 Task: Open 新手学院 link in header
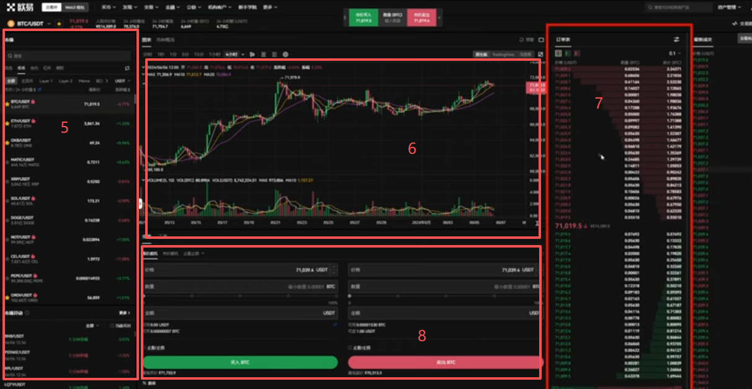pos(247,7)
